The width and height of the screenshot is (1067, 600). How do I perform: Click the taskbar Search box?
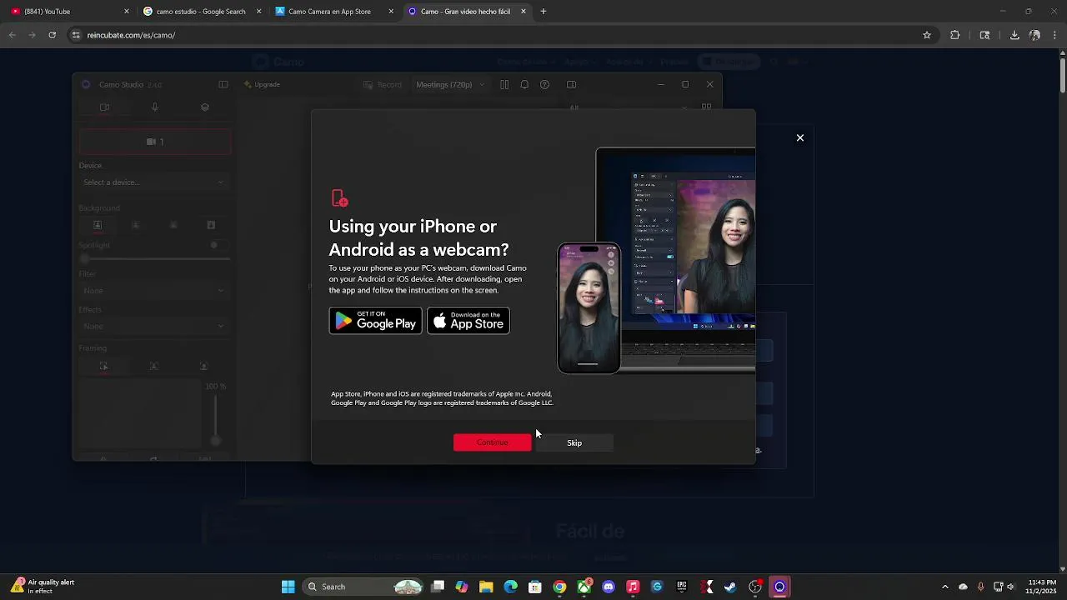coord(363,587)
